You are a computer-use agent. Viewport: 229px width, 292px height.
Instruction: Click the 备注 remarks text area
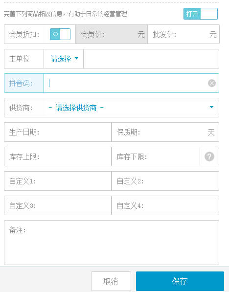pos(112,243)
